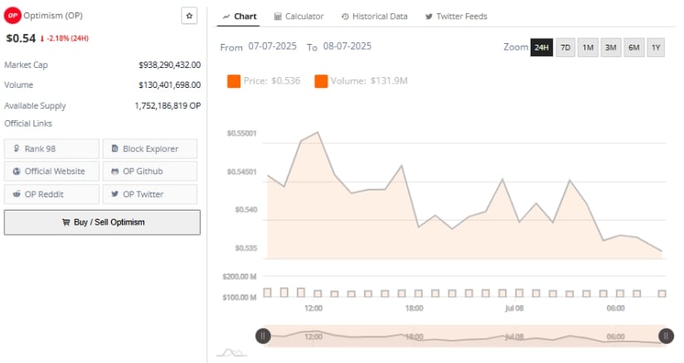The height and width of the screenshot is (363, 684).
Task: Toggle the Price series legend swatch
Action: [234, 81]
